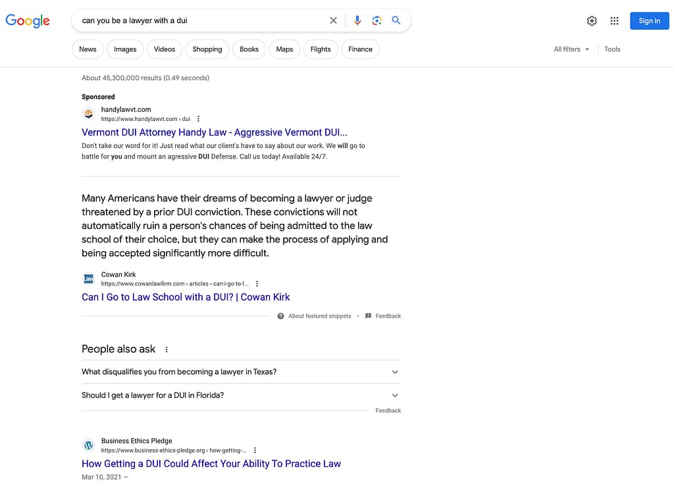This screenshot has width=674, height=484.
Task: Open more options beside People also ask
Action: point(167,350)
